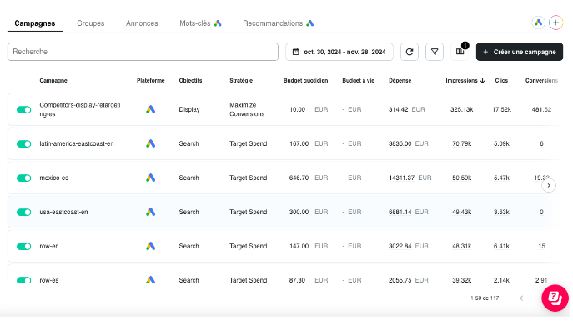Open the columns settings icon
573x321 pixels.
[x=460, y=52]
